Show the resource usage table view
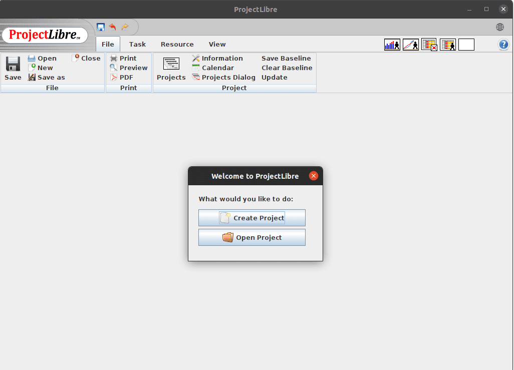The width and height of the screenshot is (514, 370). coord(448,45)
